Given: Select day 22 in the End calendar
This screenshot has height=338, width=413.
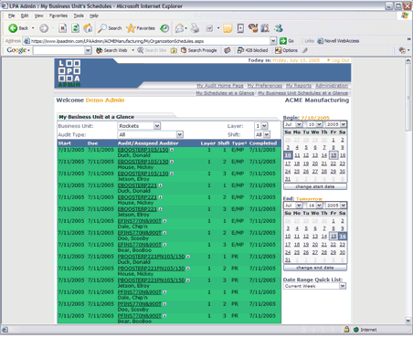Looking at the screenshot, I should (334, 244).
